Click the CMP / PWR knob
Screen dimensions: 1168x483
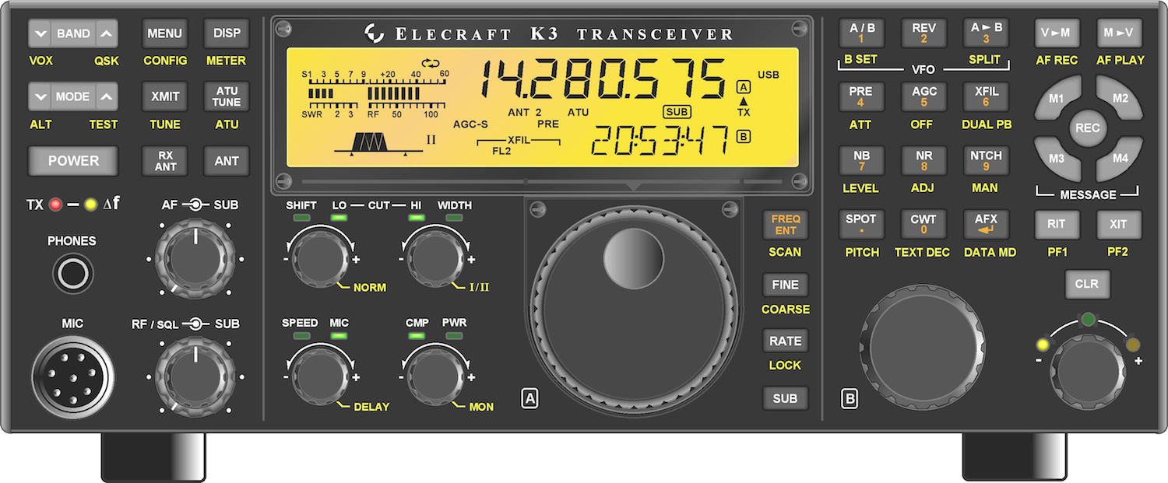point(435,376)
